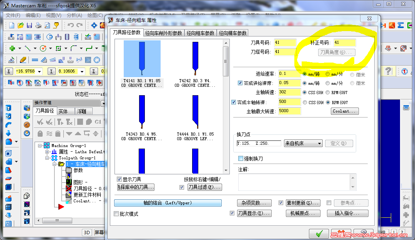Screen dimensions: 415x240
Task: Switch to 径向车削外形参数 tab
Action: pos(164,33)
